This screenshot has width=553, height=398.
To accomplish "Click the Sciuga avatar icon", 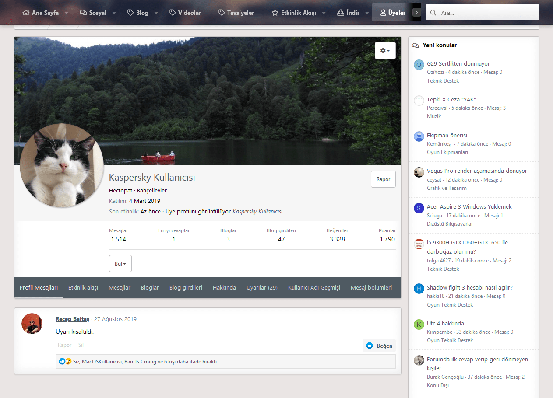I will click(419, 208).
